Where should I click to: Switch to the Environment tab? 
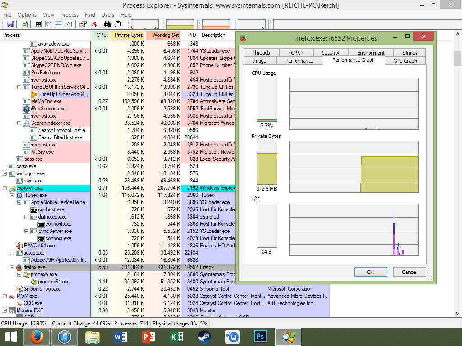pos(371,52)
